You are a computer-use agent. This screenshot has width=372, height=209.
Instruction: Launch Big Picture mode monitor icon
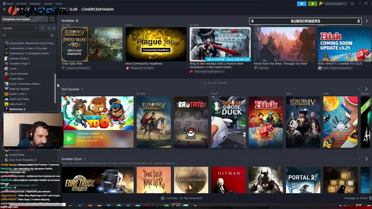click(352, 4)
